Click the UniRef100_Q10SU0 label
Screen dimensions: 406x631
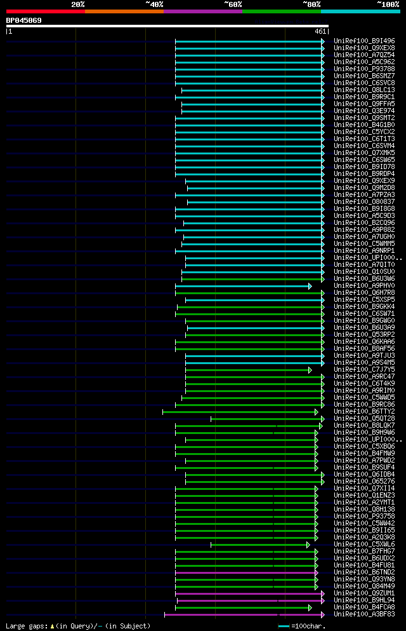tap(364, 271)
